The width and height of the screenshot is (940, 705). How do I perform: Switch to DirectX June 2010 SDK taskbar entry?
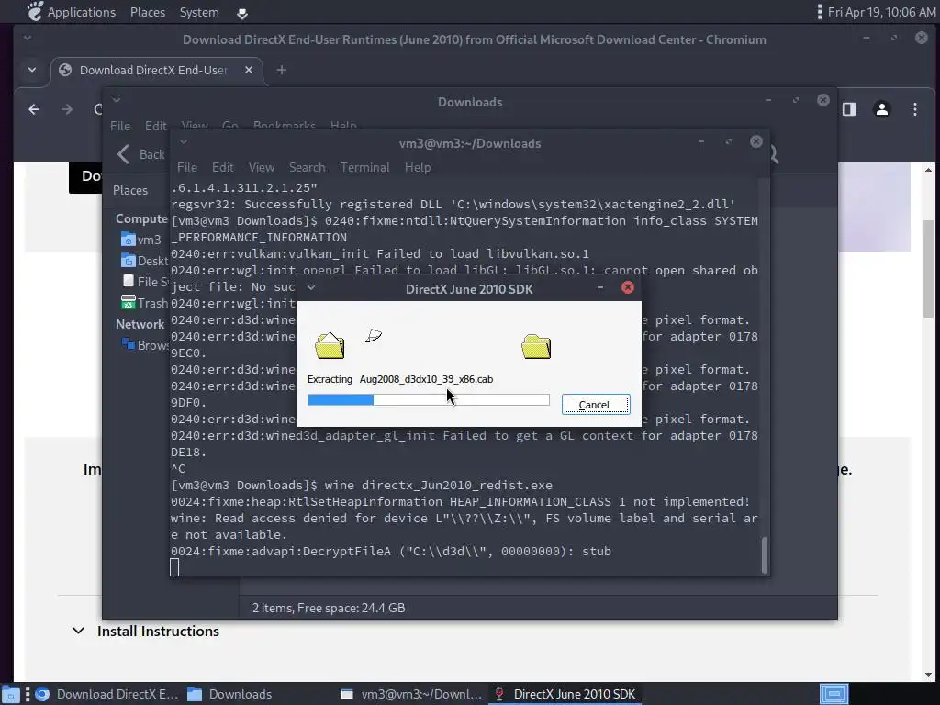point(565,694)
